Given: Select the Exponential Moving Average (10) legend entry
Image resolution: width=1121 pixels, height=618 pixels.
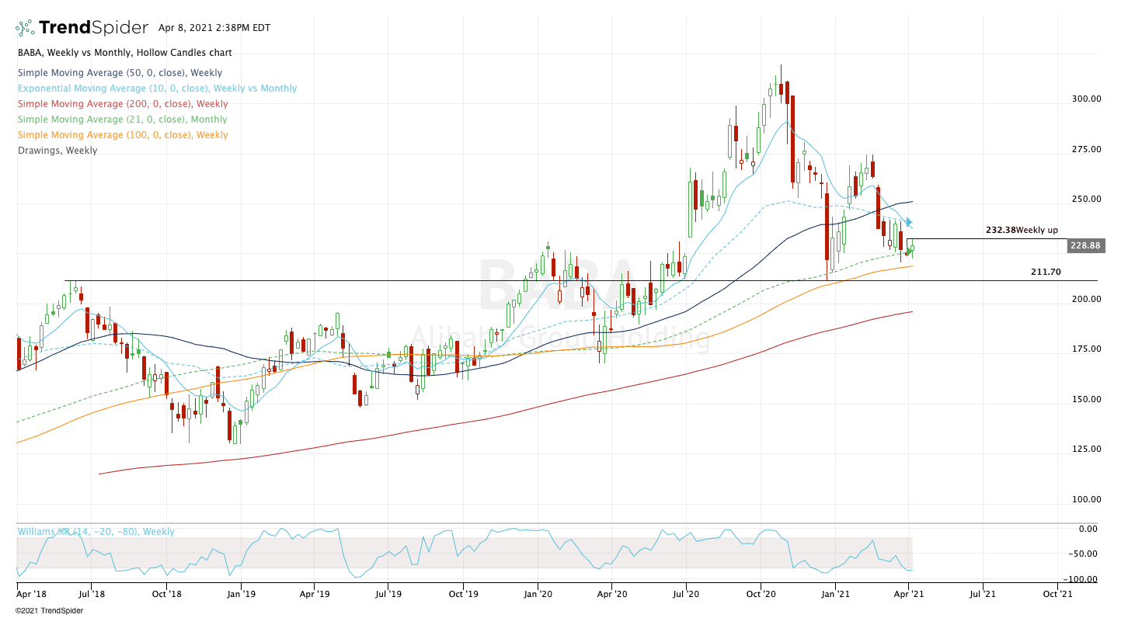Looking at the screenshot, I should [x=157, y=89].
